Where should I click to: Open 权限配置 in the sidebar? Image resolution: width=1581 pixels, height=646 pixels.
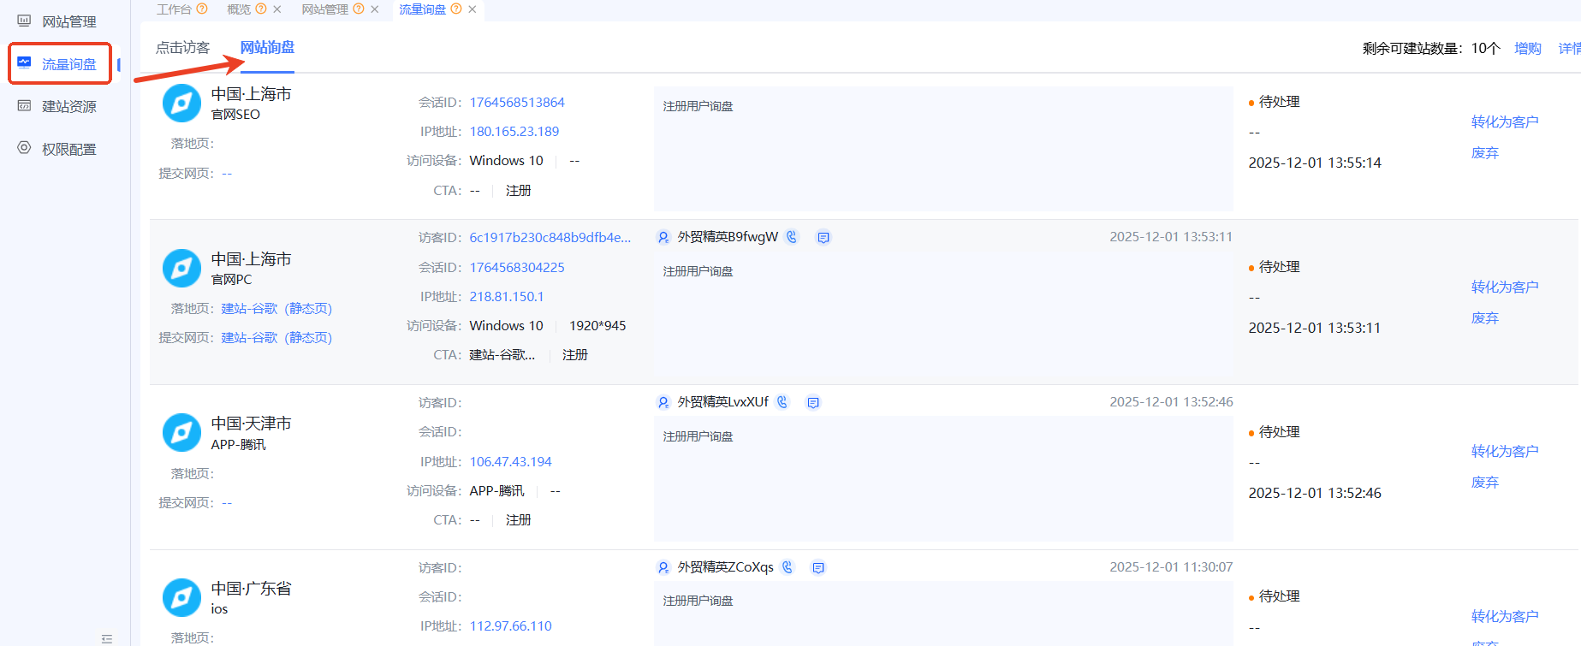pos(68,149)
